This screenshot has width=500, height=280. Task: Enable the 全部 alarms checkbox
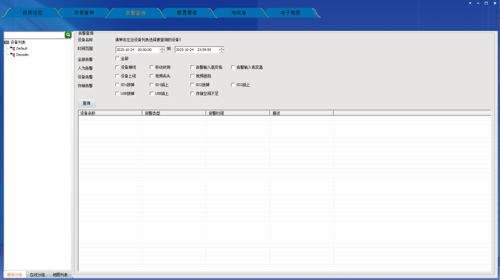pyautogui.click(x=117, y=58)
